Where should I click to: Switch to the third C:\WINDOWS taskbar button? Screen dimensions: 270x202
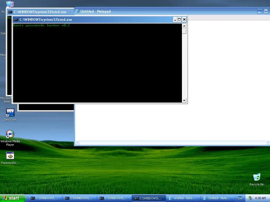pyautogui.click(x=114, y=198)
